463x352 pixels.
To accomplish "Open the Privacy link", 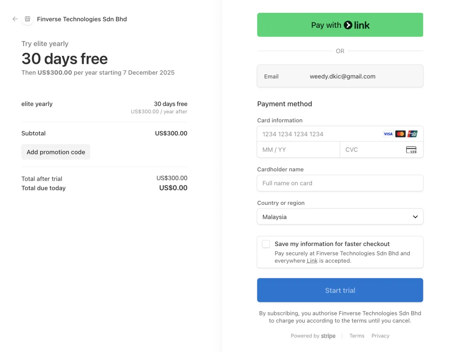I will coord(380,336).
